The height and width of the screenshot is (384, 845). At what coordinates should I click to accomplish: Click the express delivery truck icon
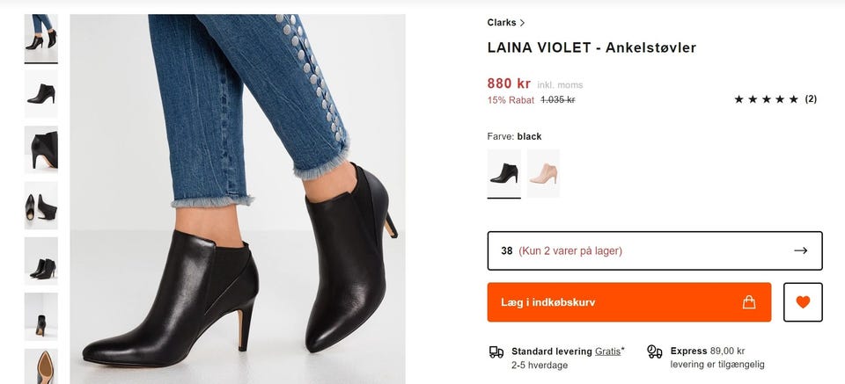point(654,351)
